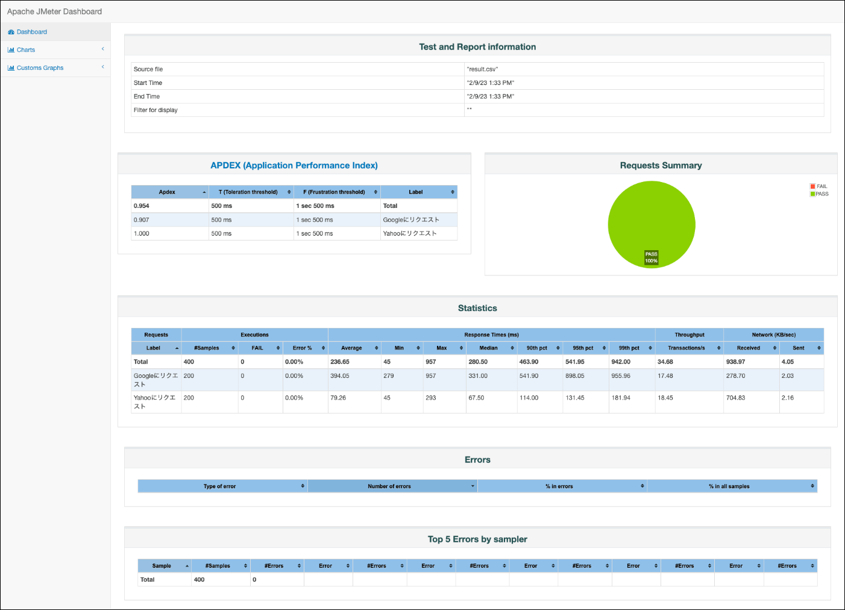
Task: Click sort icon on Error % column
Action: coord(323,348)
